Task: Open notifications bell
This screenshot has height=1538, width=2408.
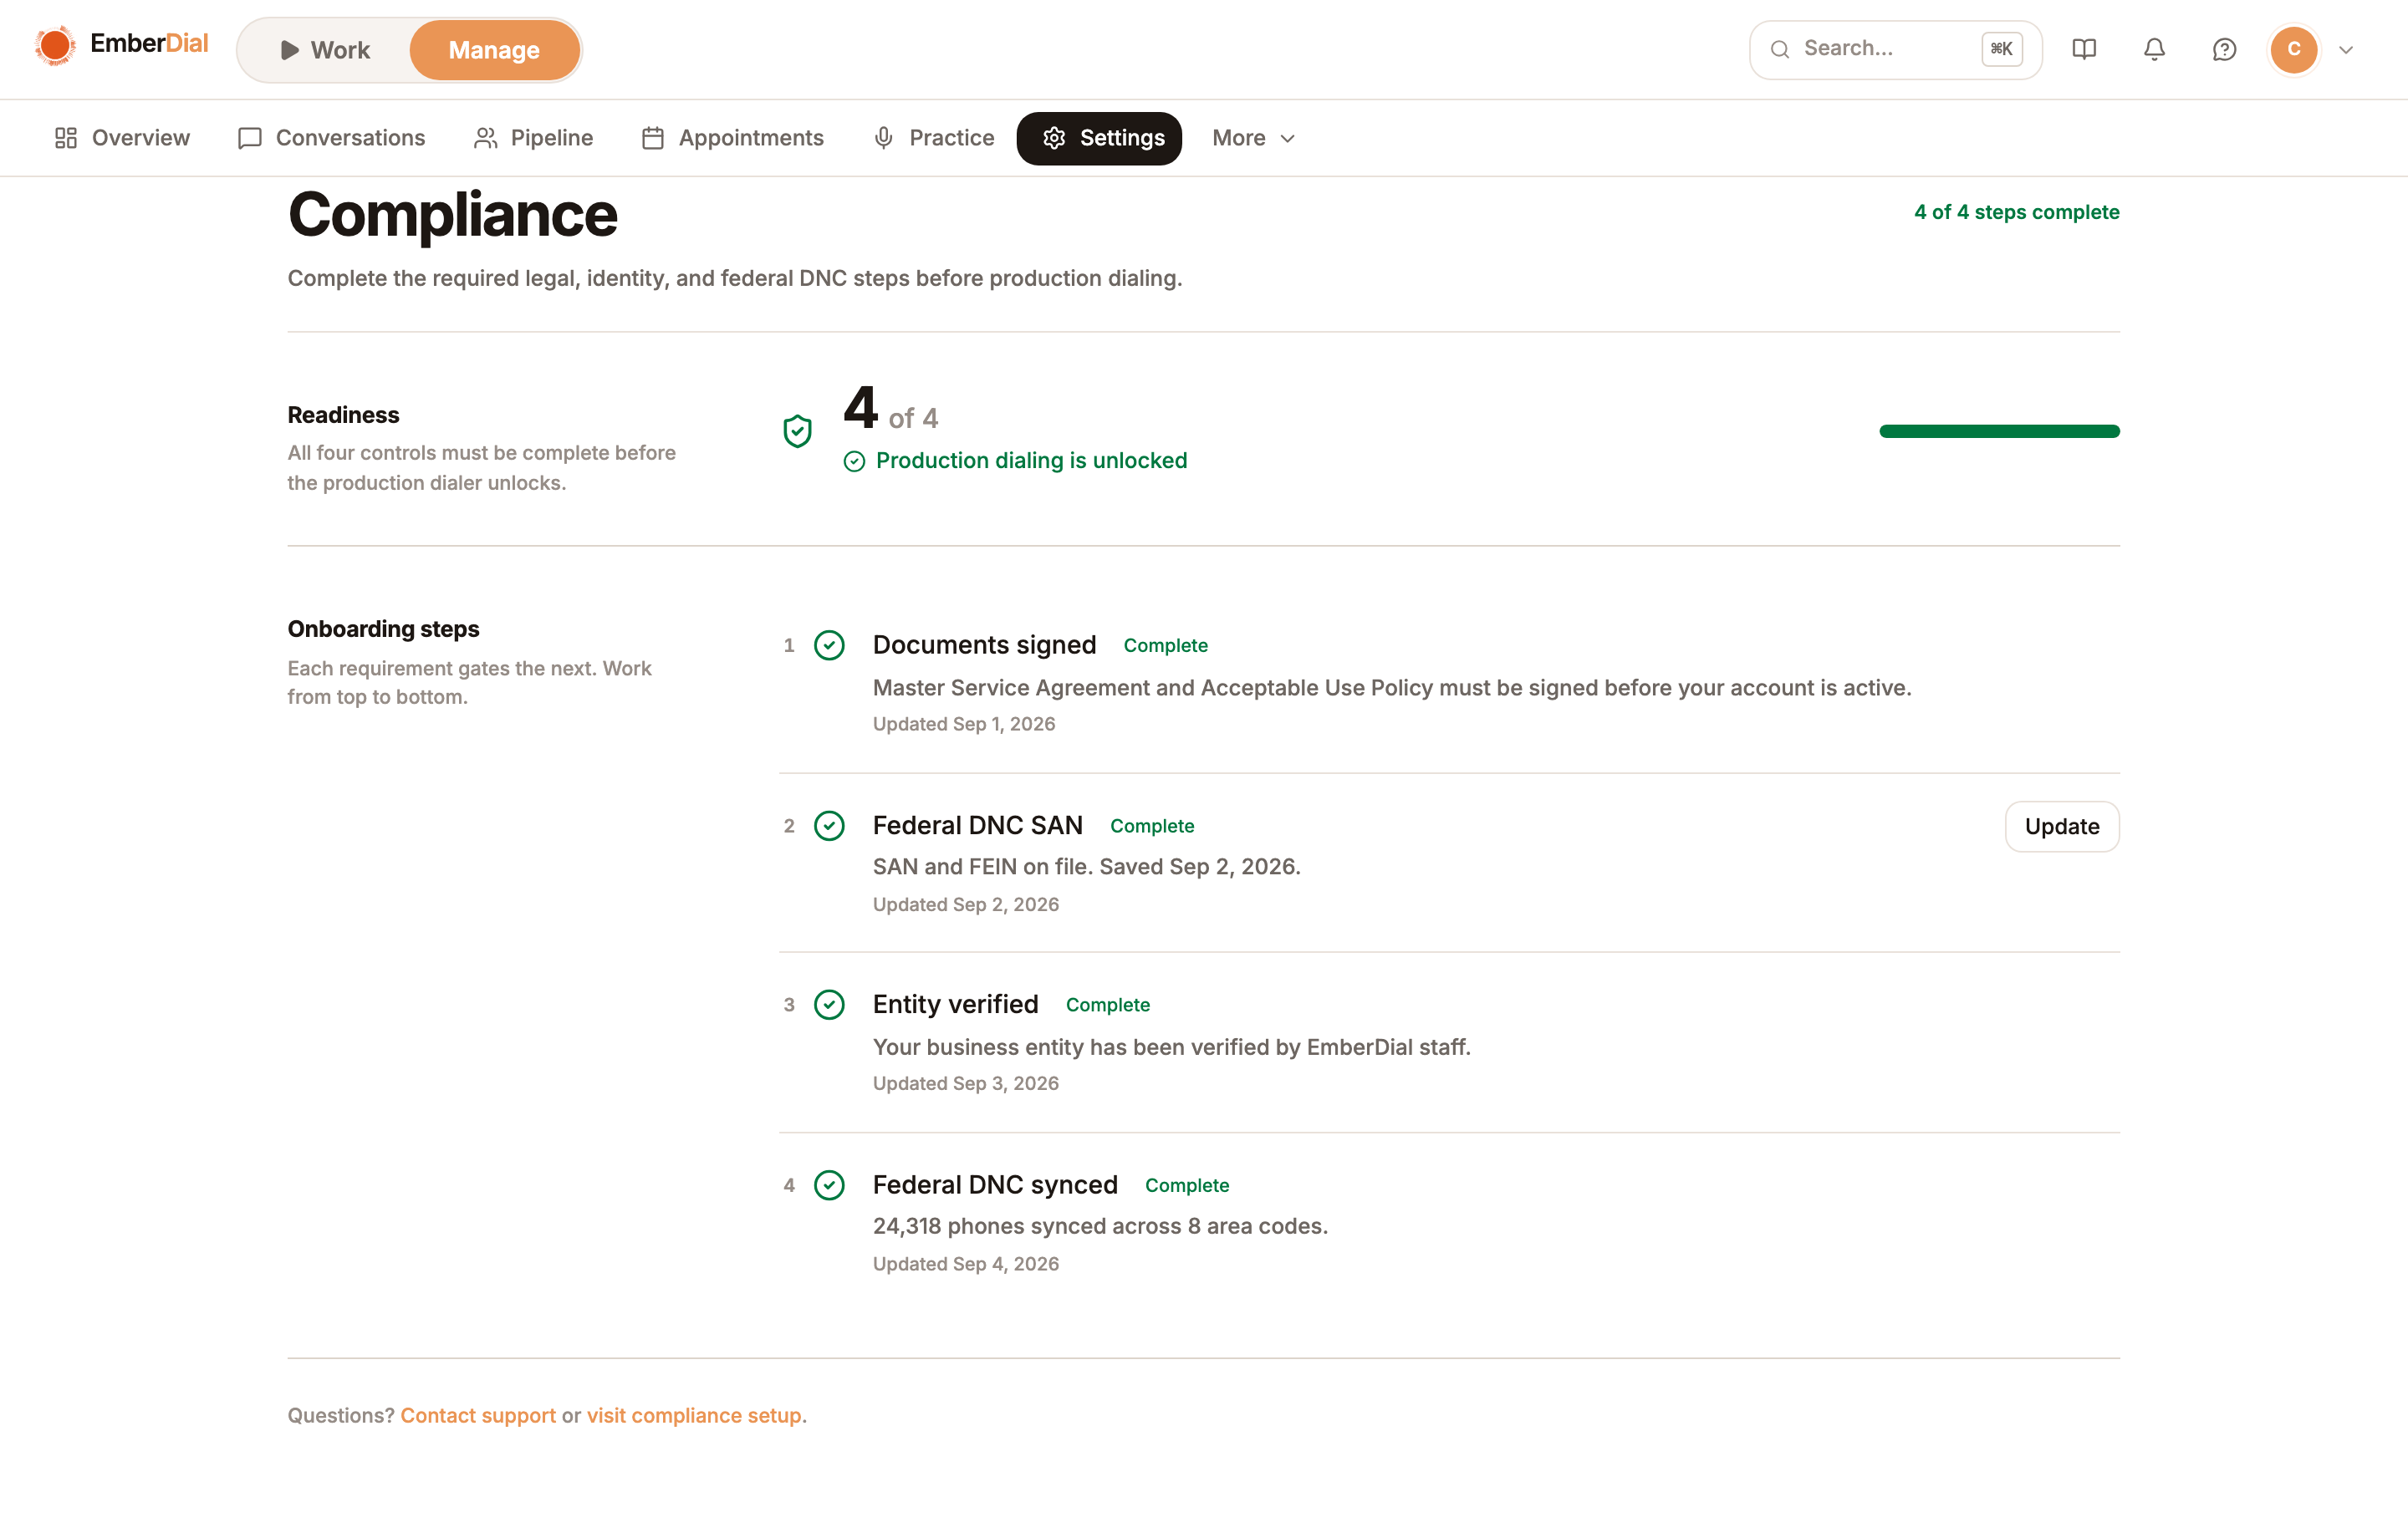Action: click(2154, 49)
